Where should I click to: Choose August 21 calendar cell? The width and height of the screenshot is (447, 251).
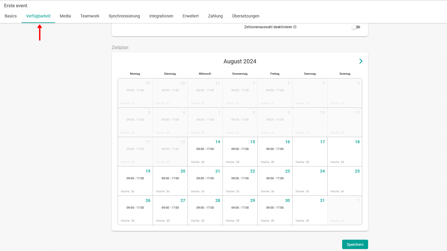pyautogui.click(x=205, y=181)
